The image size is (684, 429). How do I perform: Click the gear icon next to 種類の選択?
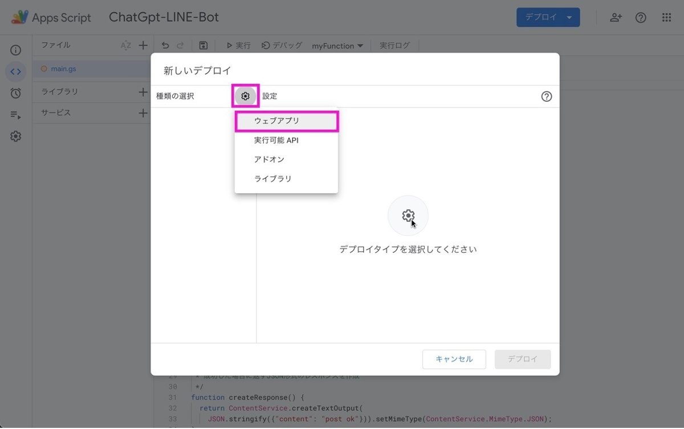(245, 96)
